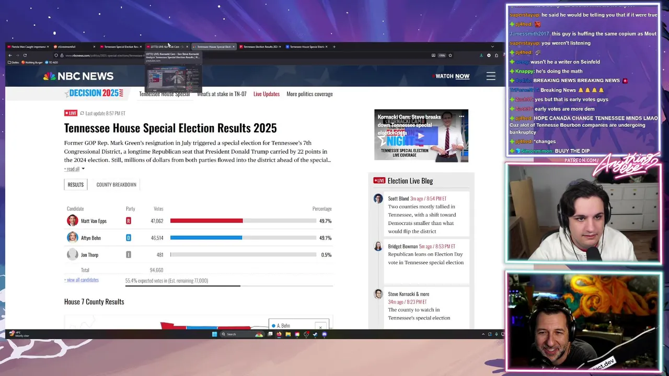Screen dimensions: 669x376
Task: Bookmark page with the star icon
Action: click(x=450, y=55)
